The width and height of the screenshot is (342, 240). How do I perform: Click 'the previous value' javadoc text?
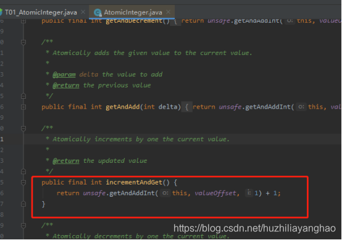coord(117,85)
